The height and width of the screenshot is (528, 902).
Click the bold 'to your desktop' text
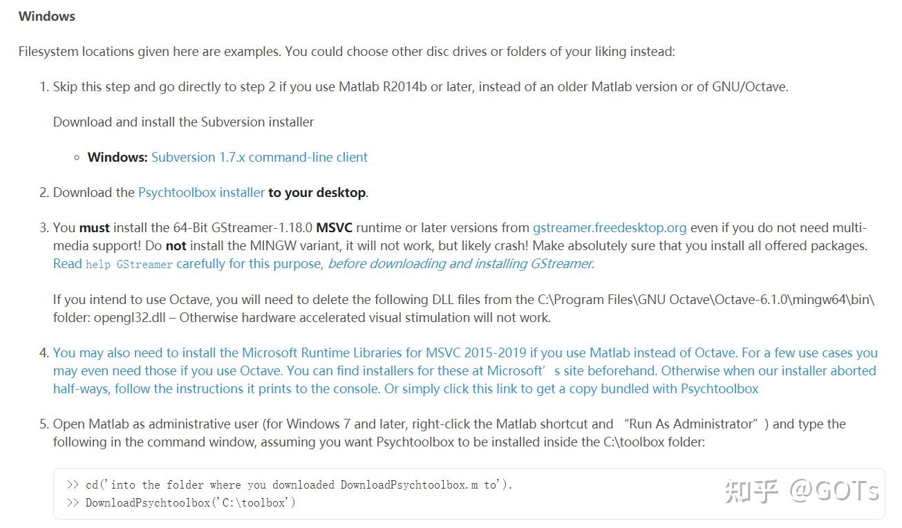coord(317,192)
